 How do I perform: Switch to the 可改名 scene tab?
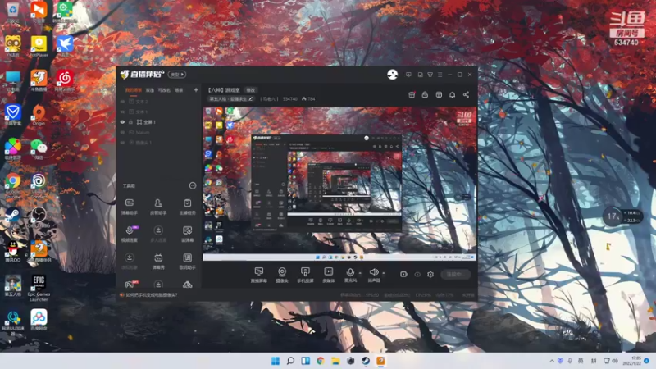pos(164,90)
